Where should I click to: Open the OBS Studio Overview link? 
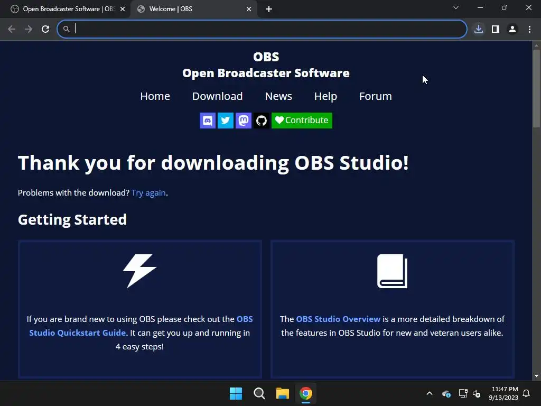click(338, 319)
